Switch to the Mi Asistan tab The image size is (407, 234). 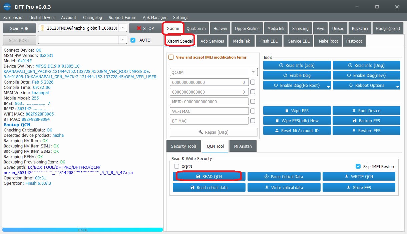(243, 146)
